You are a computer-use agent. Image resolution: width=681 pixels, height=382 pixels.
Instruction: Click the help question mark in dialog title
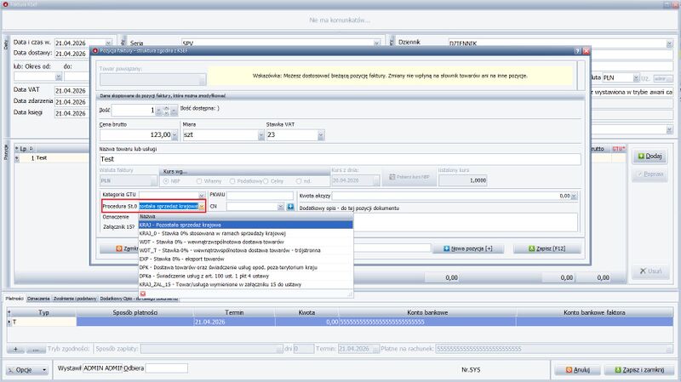click(x=577, y=53)
